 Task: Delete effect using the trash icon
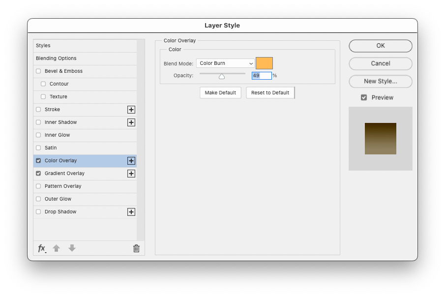[136, 248]
